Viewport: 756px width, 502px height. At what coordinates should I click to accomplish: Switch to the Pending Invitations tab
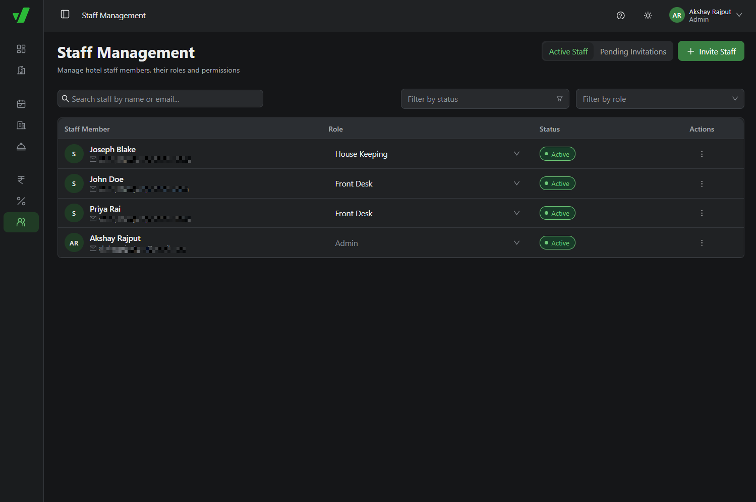click(633, 51)
